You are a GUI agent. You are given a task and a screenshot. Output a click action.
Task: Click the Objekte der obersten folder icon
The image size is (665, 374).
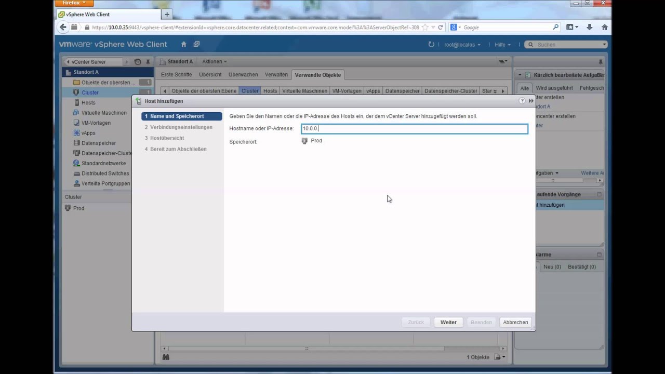77,83
